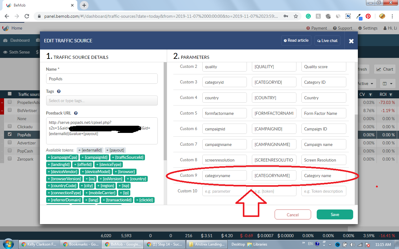Expand the columns layout dropdown
The width and height of the screenshot is (399, 249).
[387, 83]
